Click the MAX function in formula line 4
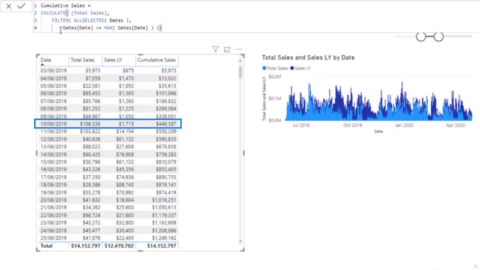480x270 pixels. pos(108,28)
